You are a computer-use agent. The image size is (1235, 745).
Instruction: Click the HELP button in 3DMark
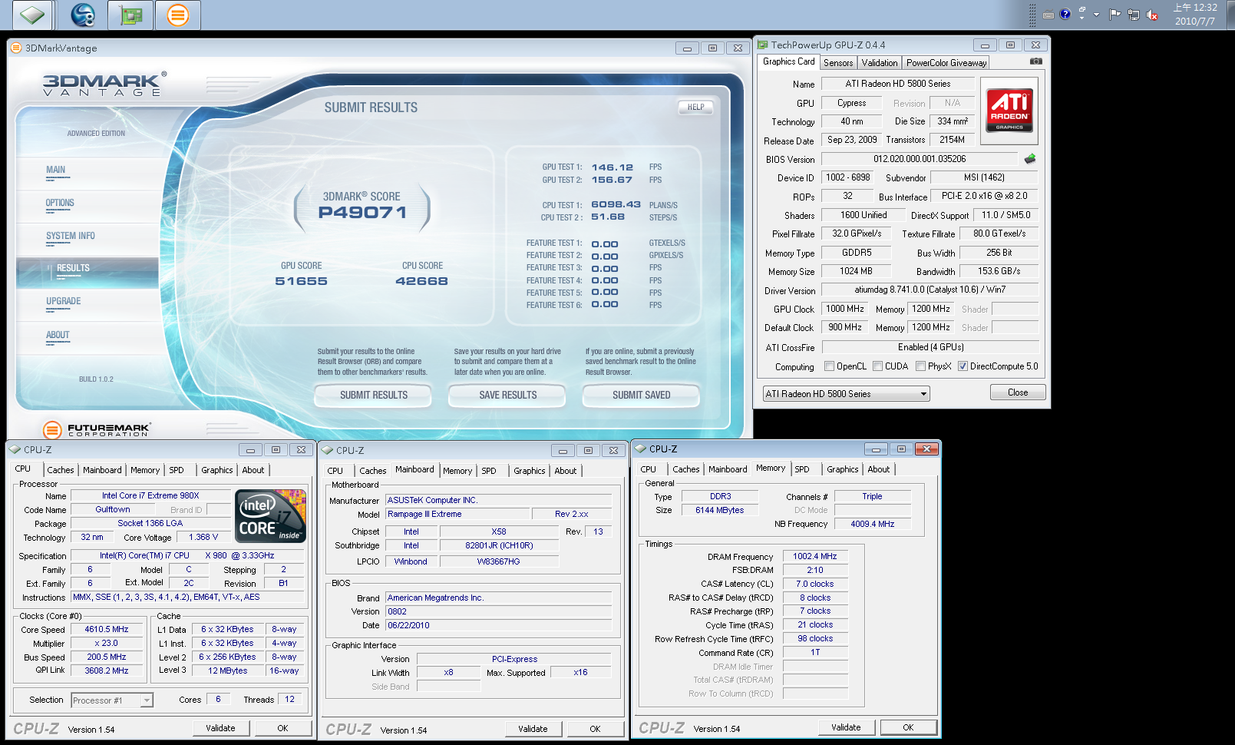click(x=695, y=108)
